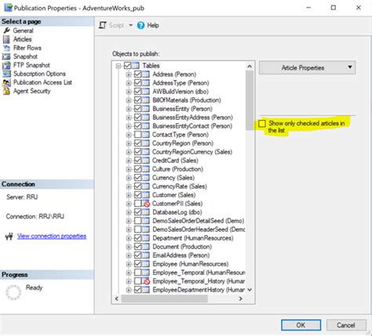
Task: Click the scroll left arrow of objects list
Action: (x=117, y=298)
